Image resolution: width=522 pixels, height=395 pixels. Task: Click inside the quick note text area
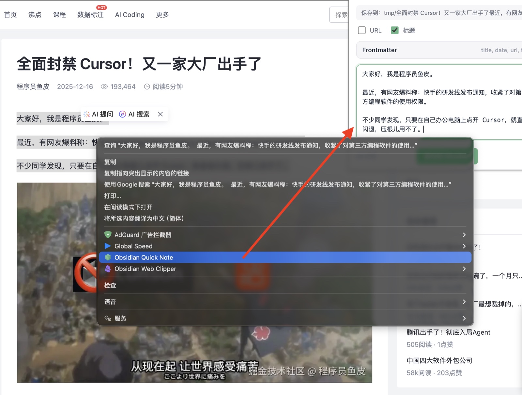point(439,102)
